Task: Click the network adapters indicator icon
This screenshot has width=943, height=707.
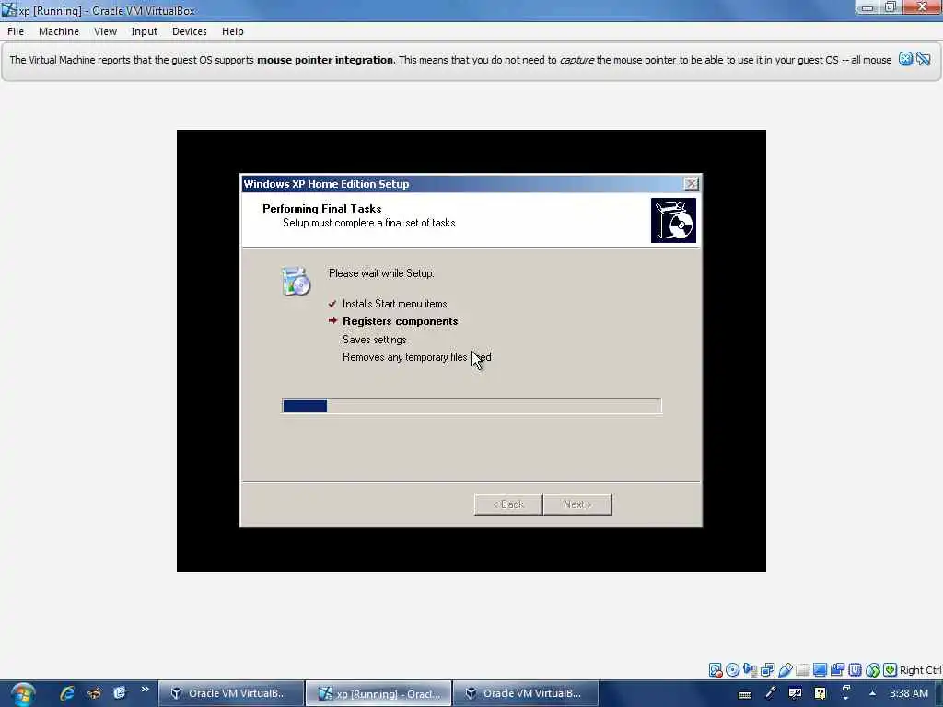Action: (x=767, y=670)
